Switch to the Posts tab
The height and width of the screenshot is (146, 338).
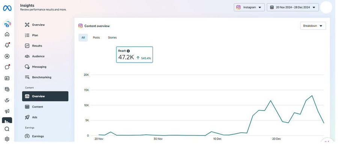(97, 37)
